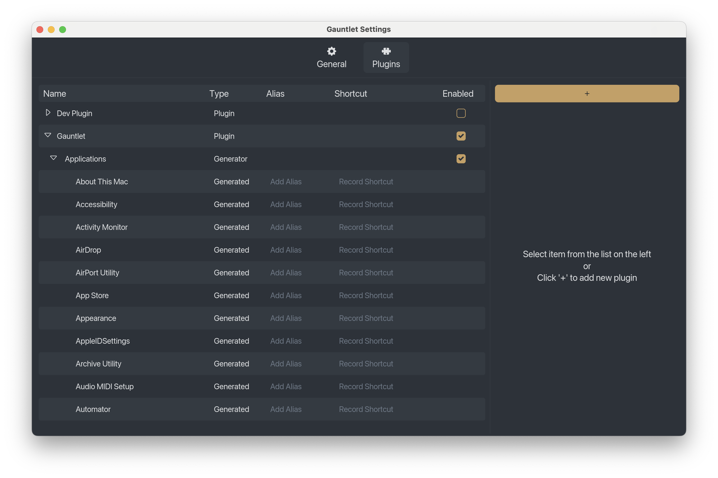Select the App Store entry
The width and height of the screenshot is (718, 478).
92,295
